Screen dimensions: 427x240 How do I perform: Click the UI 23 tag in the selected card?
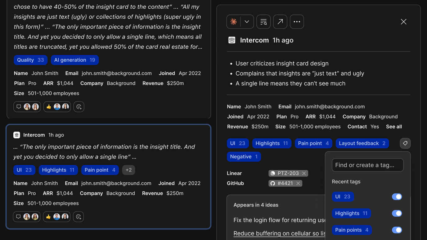tap(24, 170)
